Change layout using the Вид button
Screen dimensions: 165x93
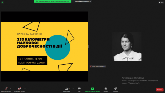(x=161, y=2)
